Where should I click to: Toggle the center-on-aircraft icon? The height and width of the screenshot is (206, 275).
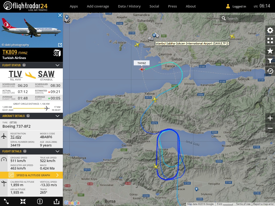pos(23,201)
